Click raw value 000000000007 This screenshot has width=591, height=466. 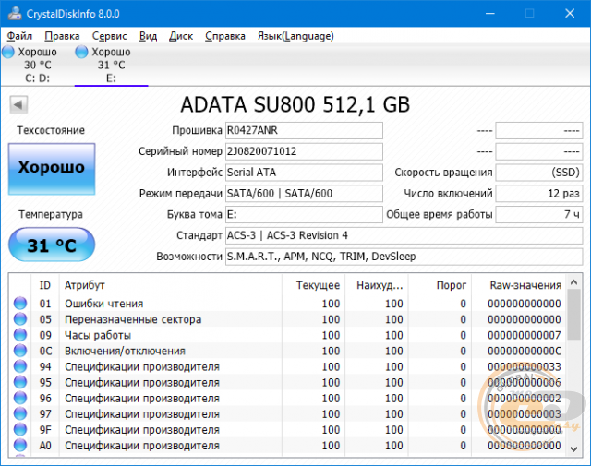(524, 335)
